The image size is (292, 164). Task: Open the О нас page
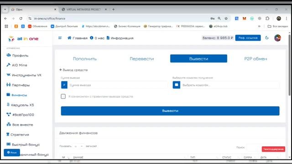97,38
